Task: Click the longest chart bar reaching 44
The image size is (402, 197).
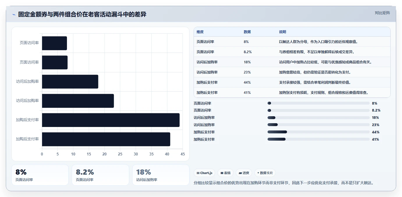Action: pyautogui.click(x=111, y=120)
